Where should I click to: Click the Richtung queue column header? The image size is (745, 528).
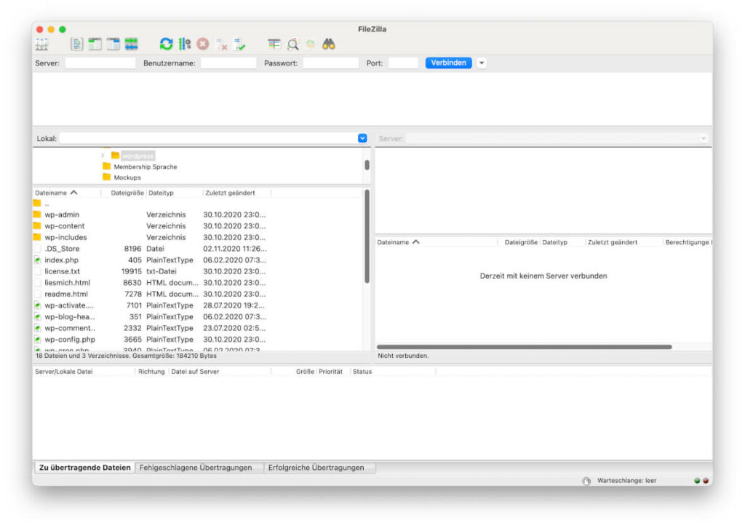(151, 372)
